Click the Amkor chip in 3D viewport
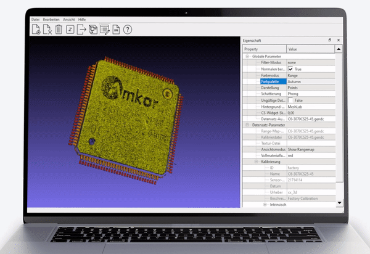Screen dimensions: 370x254 click(126, 120)
